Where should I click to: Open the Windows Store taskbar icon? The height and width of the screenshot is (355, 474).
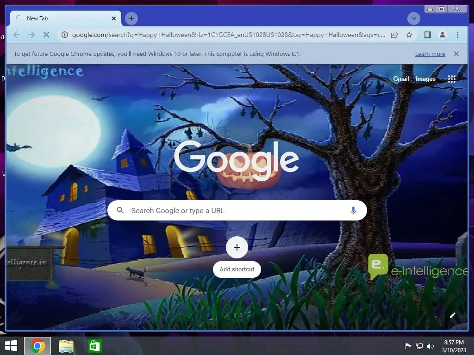click(94, 346)
